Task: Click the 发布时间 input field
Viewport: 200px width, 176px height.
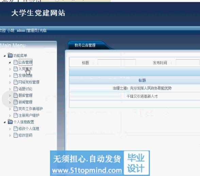Action: (x=188, y=63)
